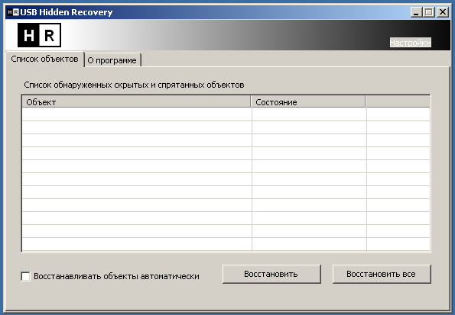455x315 pixels.
Task: Close the USB Hidden Recovery window
Action: click(443, 12)
